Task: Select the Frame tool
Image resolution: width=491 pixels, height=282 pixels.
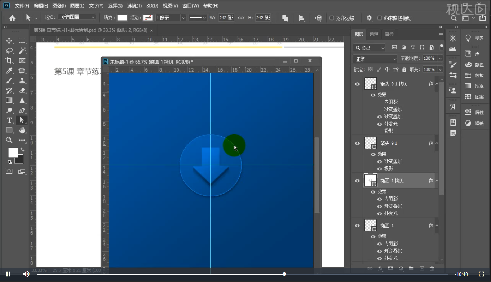Action: point(22,61)
